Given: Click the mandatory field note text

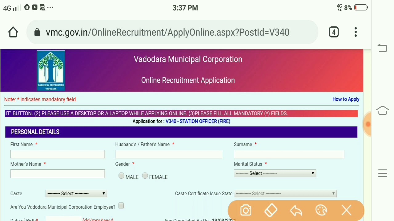Looking at the screenshot, I should point(41,99).
